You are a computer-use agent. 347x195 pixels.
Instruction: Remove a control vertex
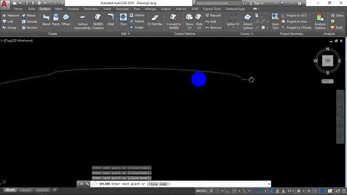pos(213,28)
